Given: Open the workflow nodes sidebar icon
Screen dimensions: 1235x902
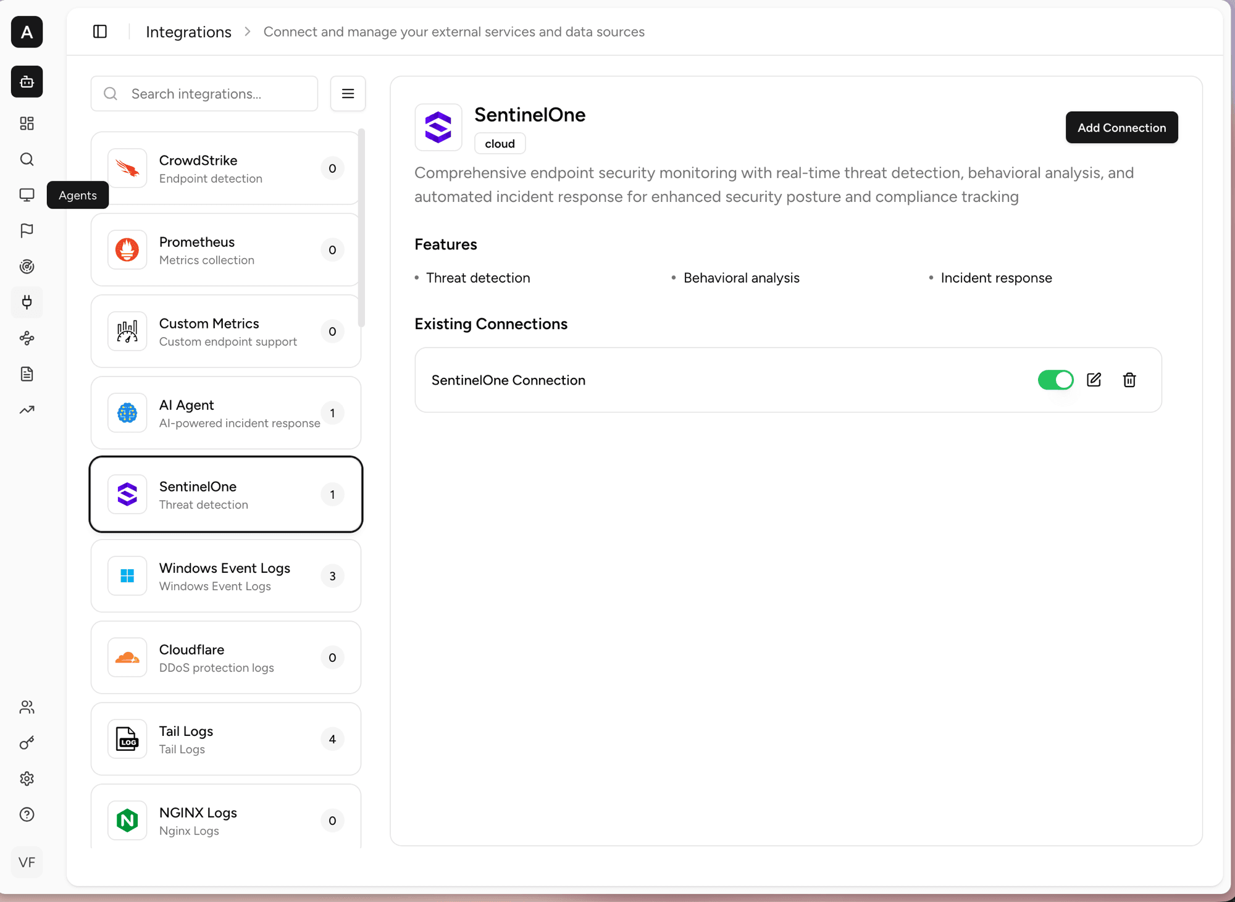Looking at the screenshot, I should (x=27, y=338).
